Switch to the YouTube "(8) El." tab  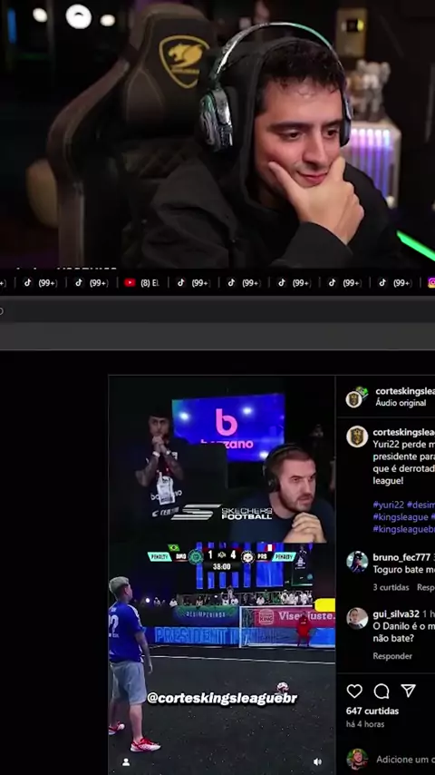(x=142, y=283)
